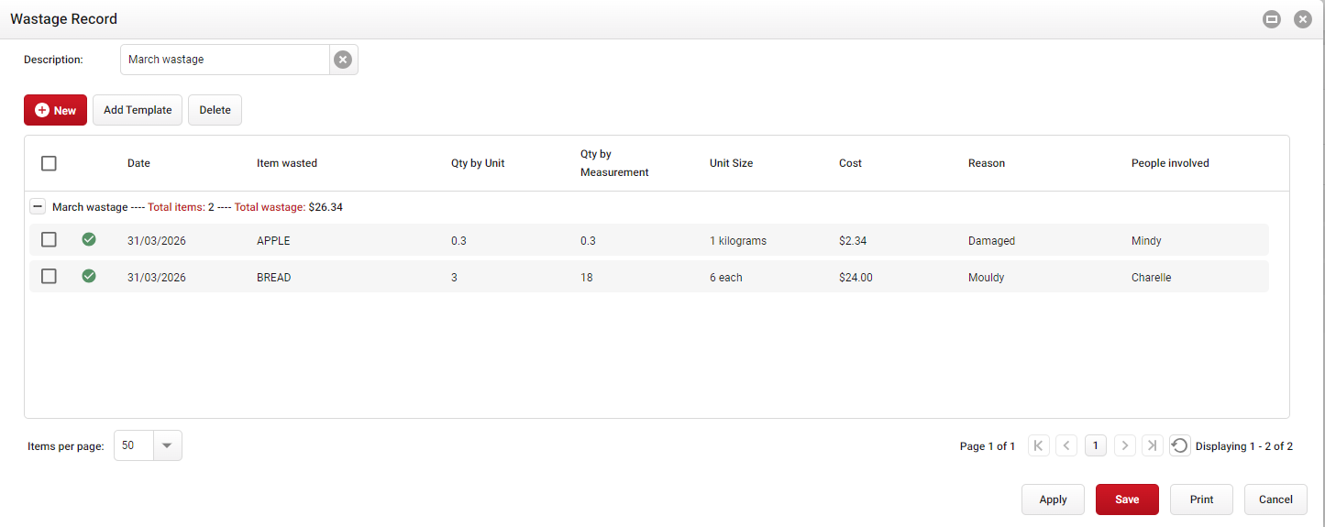Jump to last page icon
The width and height of the screenshot is (1325, 527).
[1153, 445]
